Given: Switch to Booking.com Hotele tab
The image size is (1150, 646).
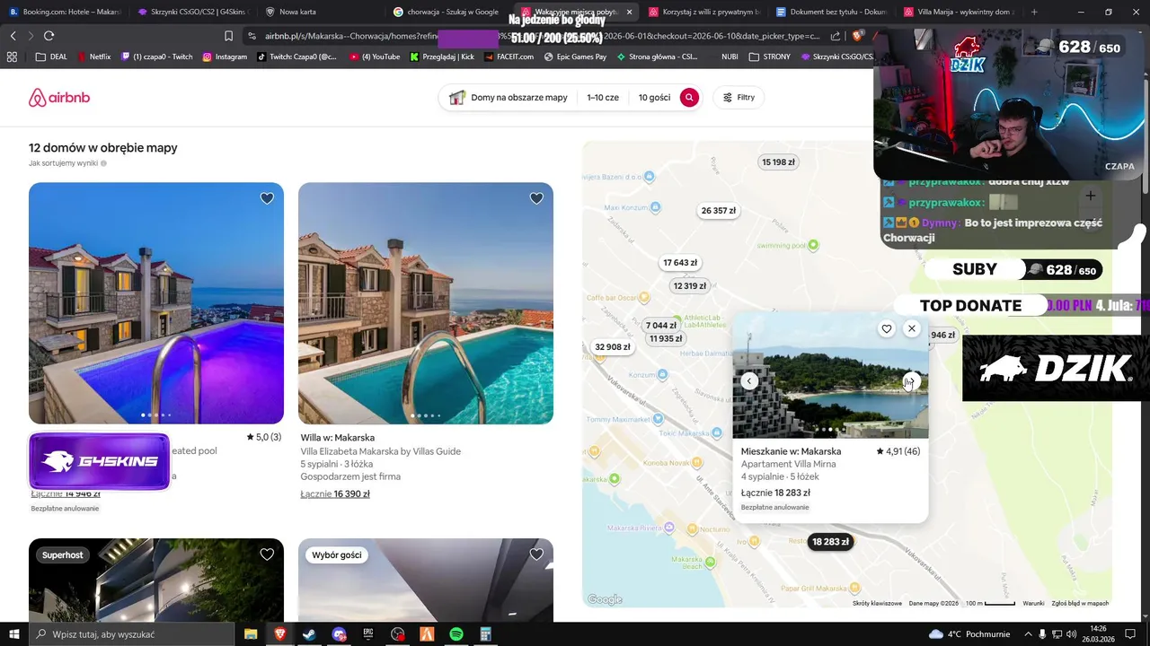Looking at the screenshot, I should click(64, 12).
